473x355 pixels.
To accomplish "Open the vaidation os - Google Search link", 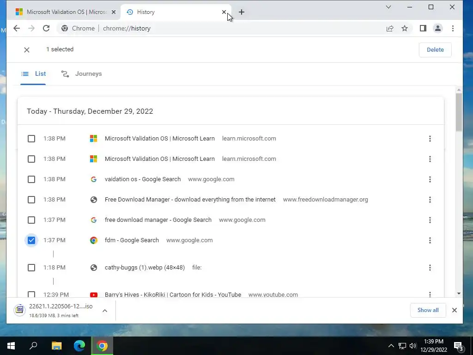I will [143, 179].
